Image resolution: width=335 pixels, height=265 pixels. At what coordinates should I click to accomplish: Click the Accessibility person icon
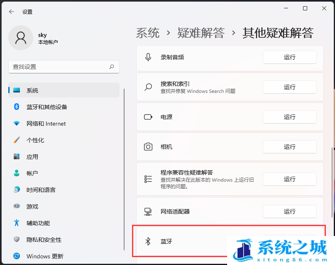click(17, 223)
